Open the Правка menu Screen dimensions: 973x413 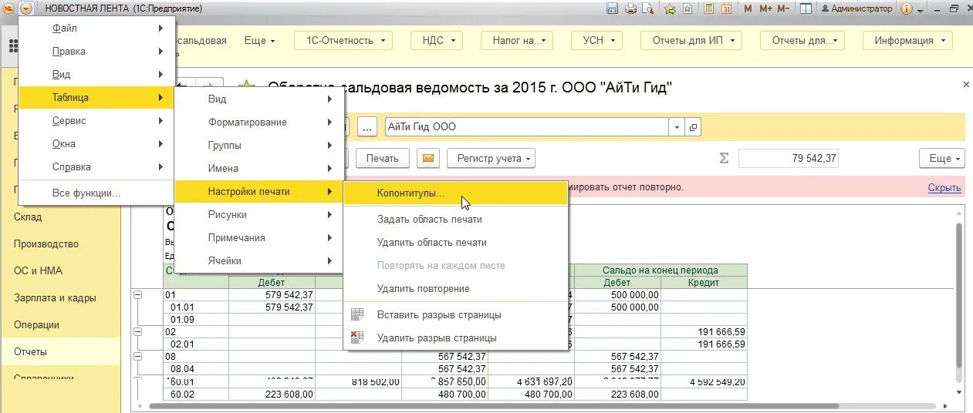click(x=96, y=51)
